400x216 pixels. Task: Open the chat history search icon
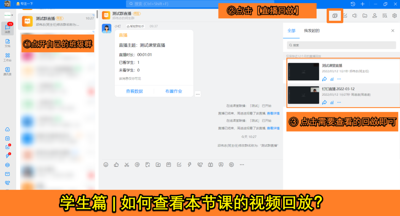(385, 16)
